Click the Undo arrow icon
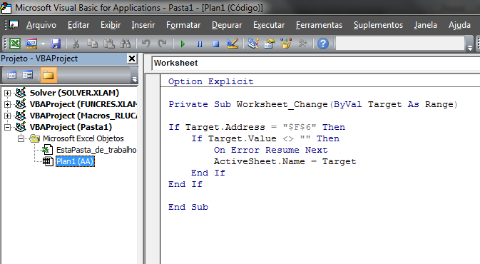 145,44
